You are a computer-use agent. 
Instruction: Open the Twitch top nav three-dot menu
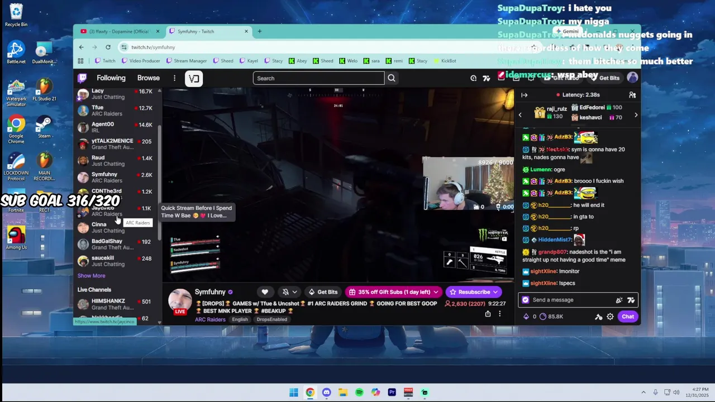click(174, 78)
